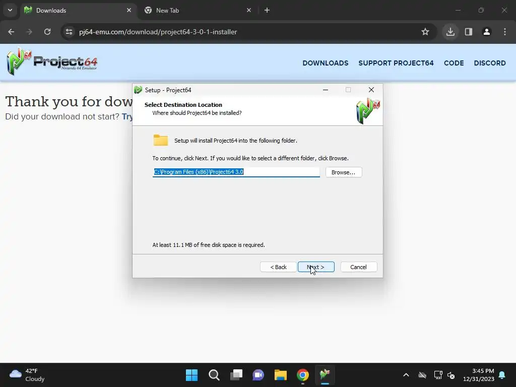
Task: Open the notifications bell
Action: [502, 375]
